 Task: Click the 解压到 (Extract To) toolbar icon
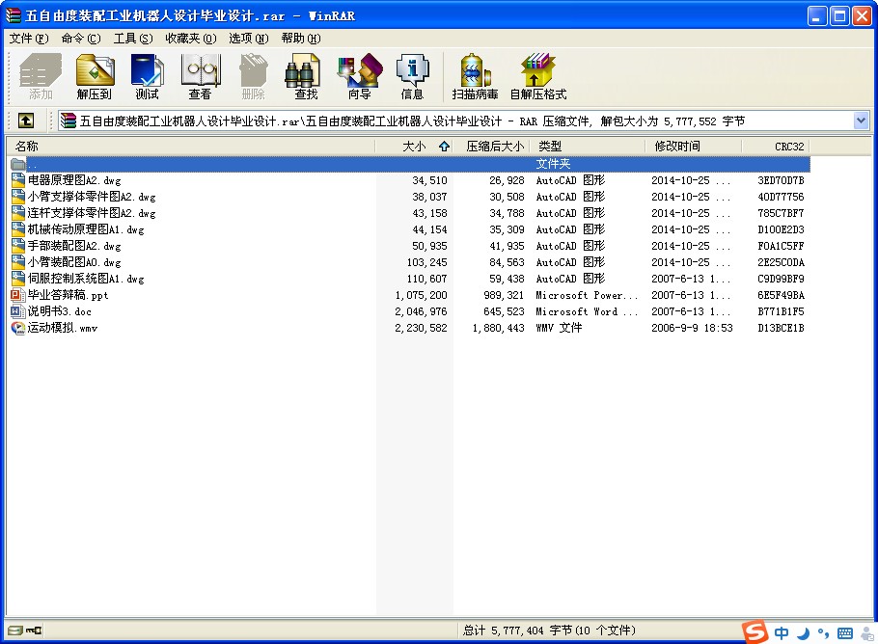tap(95, 77)
